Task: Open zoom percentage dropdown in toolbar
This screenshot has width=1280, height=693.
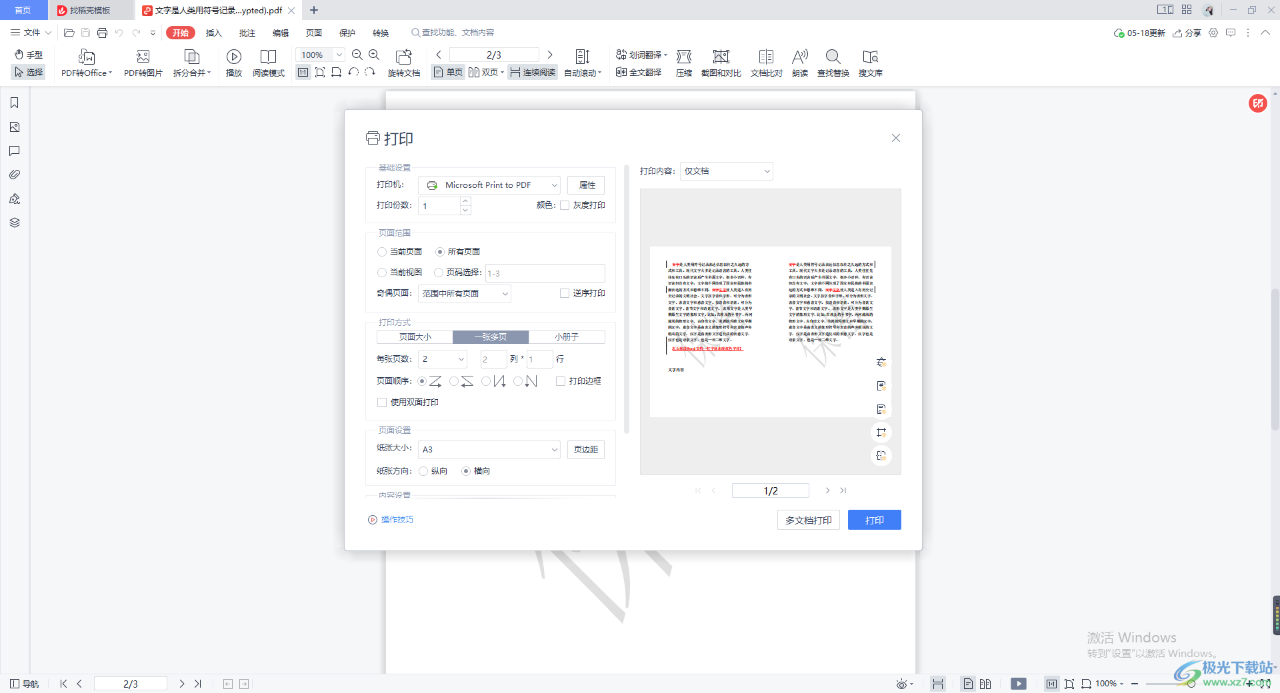Action: (x=339, y=55)
